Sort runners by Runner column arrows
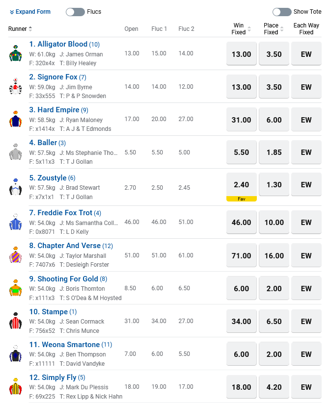Viewport: 330px width, 403px height. [x=30, y=29]
